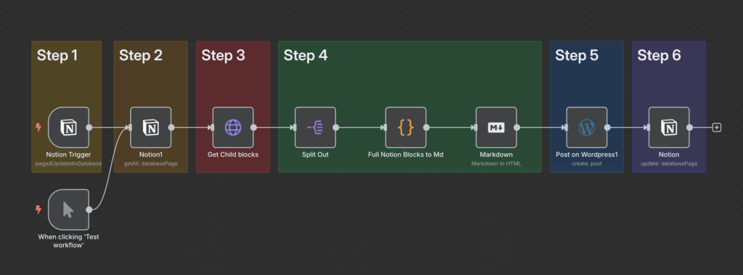Click the lightning bolt beside Notion Trigger

click(38, 127)
